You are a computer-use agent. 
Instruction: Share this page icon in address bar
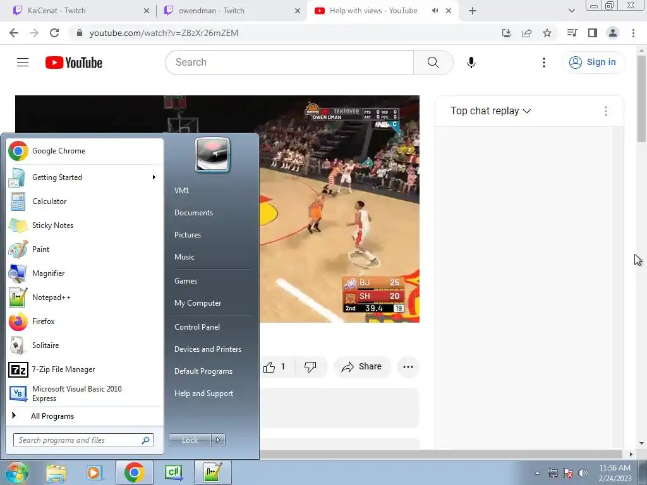coord(527,33)
